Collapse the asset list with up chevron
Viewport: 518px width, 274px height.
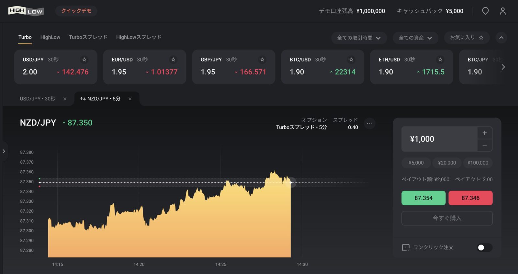click(x=501, y=38)
